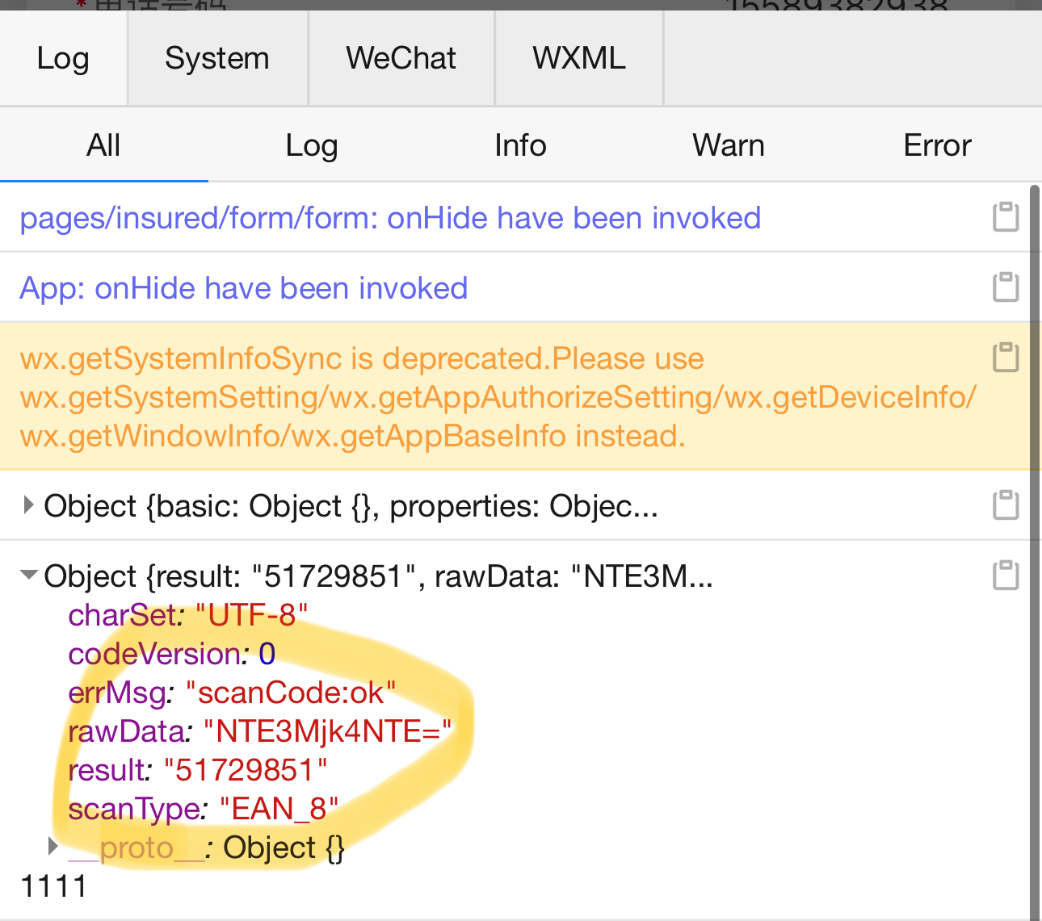The height and width of the screenshot is (921, 1042).
Task: Copy the App onHide log entry
Action: coord(1006,287)
